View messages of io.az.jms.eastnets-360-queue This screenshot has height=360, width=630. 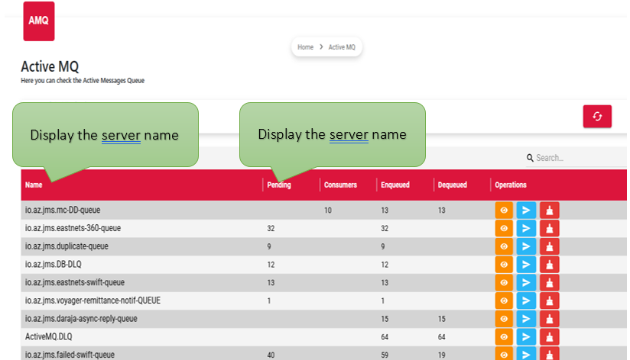(x=504, y=229)
